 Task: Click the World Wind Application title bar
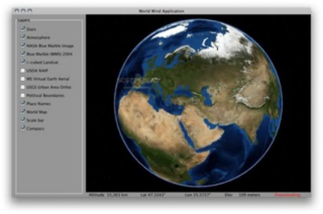pyautogui.click(x=162, y=11)
